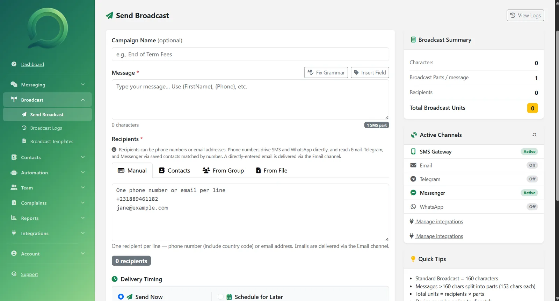Click the Broadcast Logs history icon
Image resolution: width=559 pixels, height=301 pixels.
tap(24, 128)
